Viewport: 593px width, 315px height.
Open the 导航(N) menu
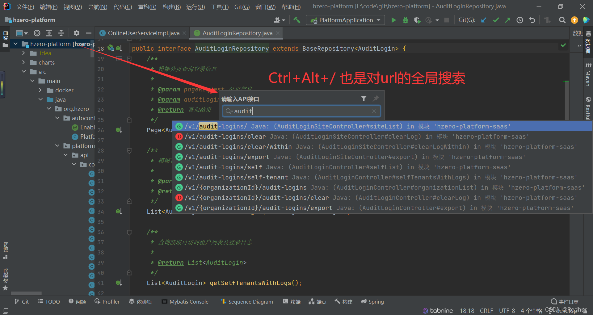98,7
